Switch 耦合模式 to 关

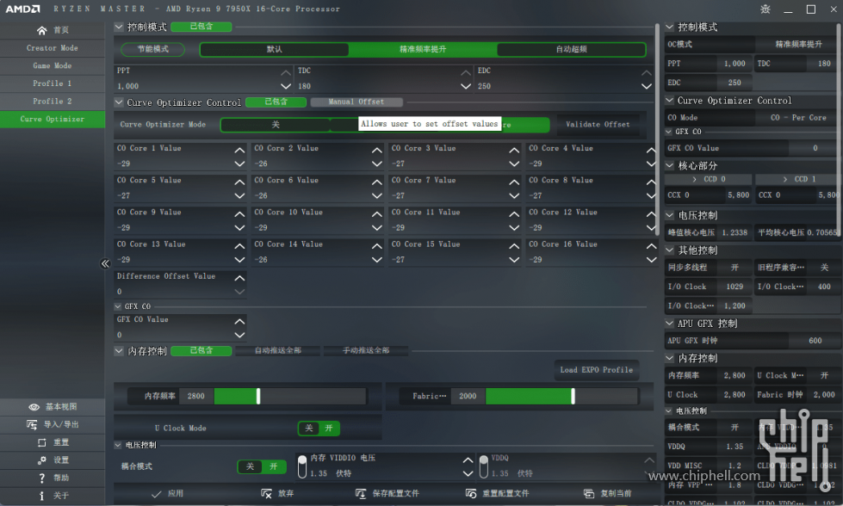coord(250,466)
